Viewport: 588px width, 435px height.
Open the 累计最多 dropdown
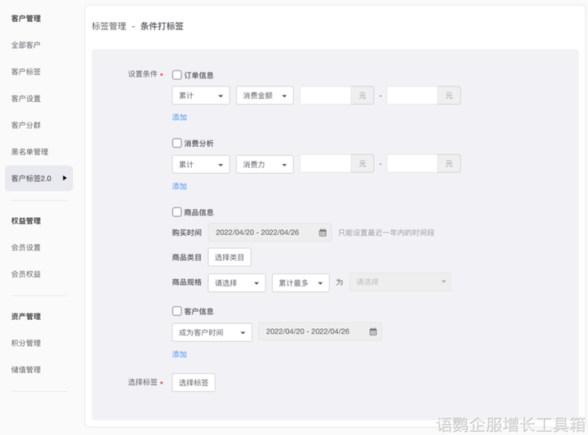[301, 282]
